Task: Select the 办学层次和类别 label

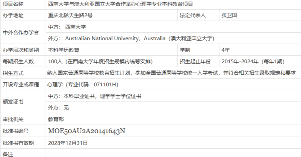Action: coord(21,50)
